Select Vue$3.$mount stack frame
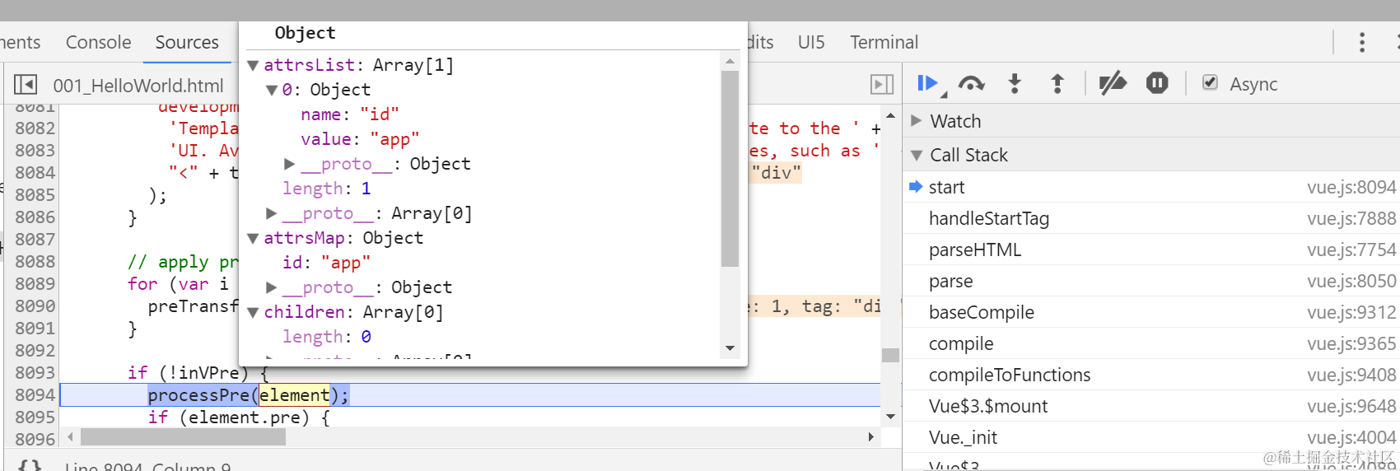The width and height of the screenshot is (1400, 471). tap(1151, 406)
